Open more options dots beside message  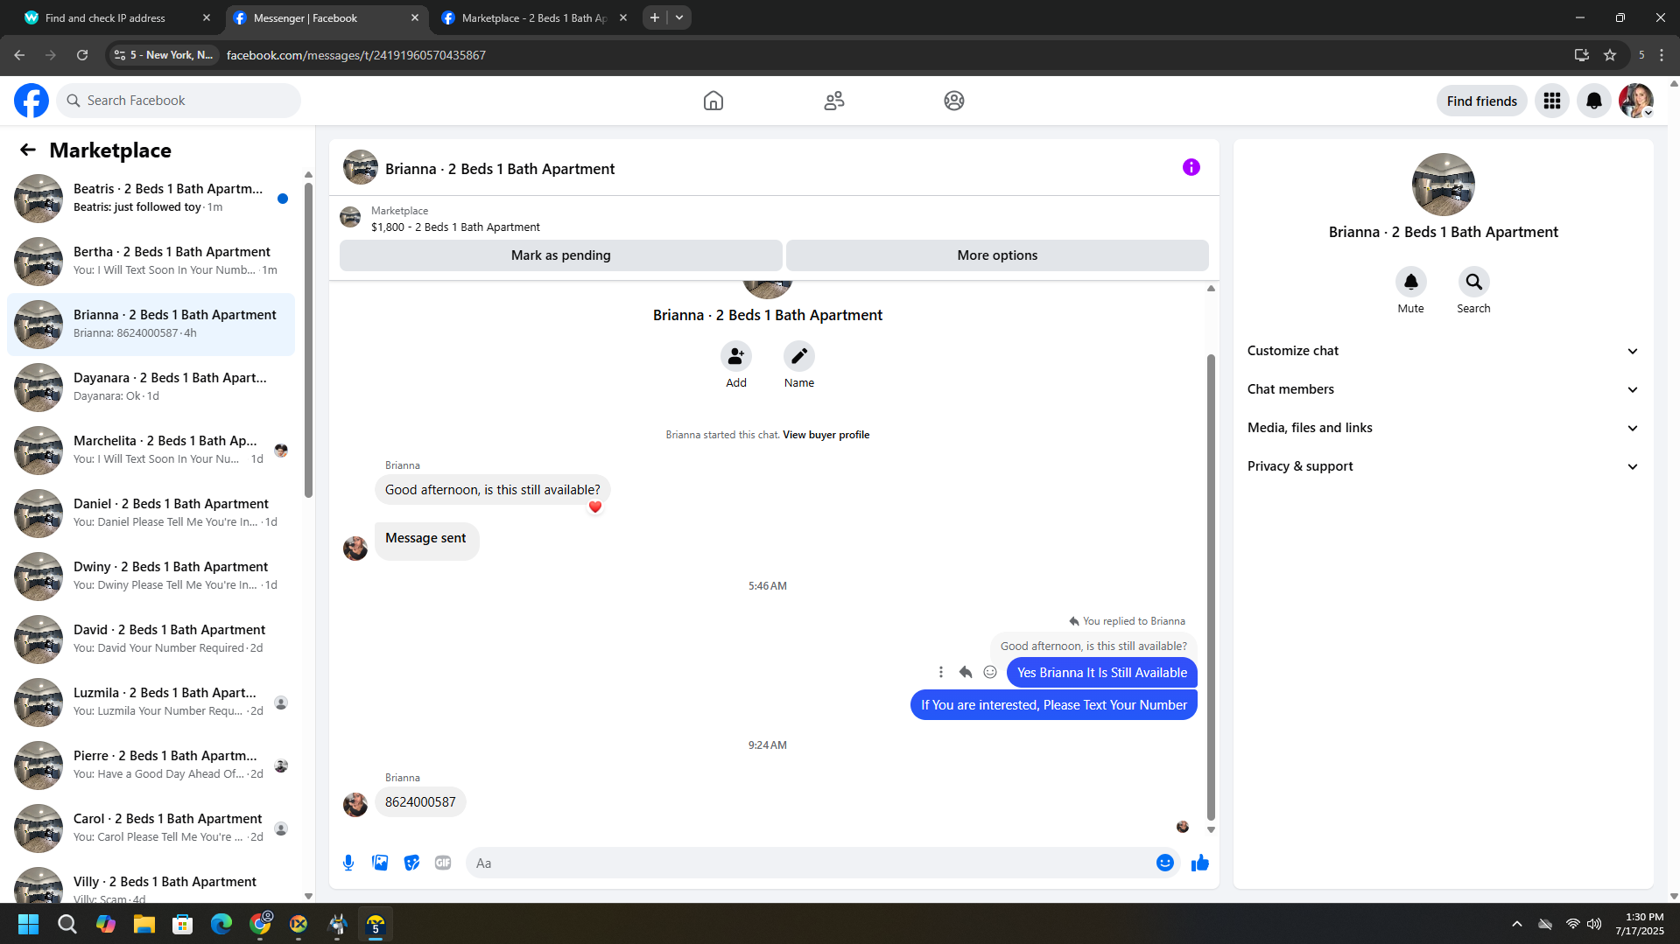coord(941,672)
